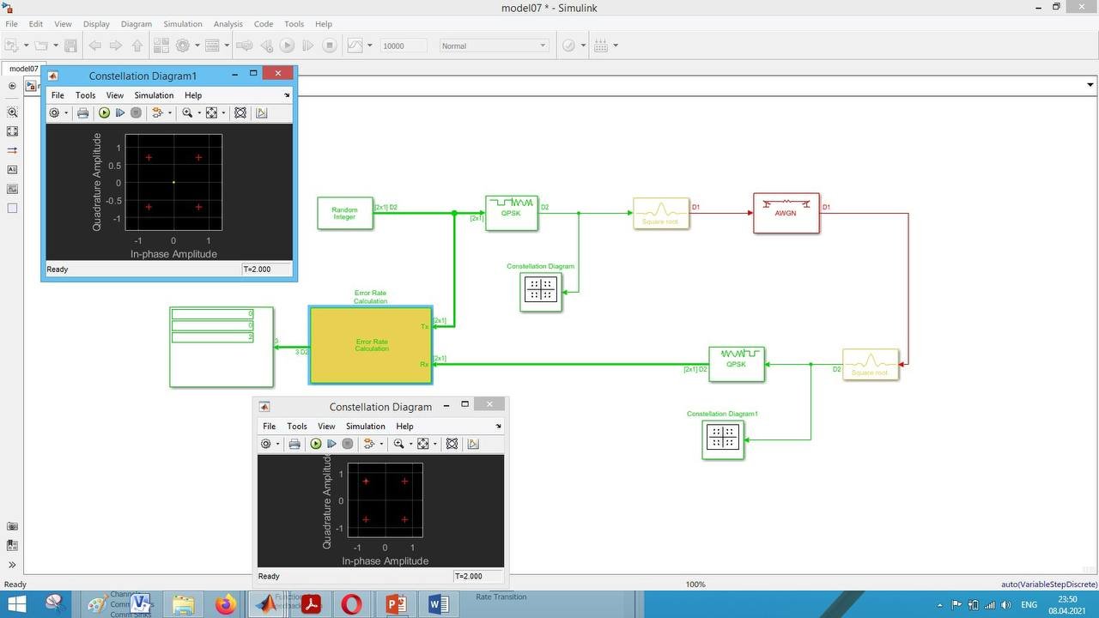The image size is (1099, 618).
Task: Toggle Reference Constellation icon in Constellation Diagram window
Action: (452, 444)
